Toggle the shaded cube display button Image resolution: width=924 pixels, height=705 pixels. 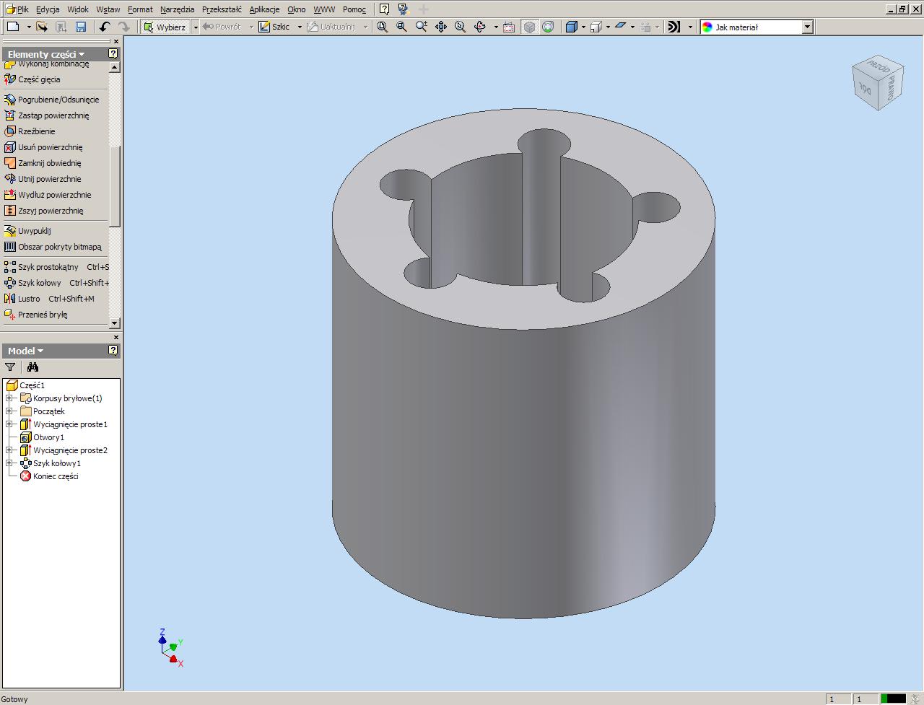point(529,27)
